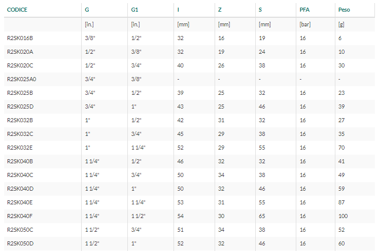Select product code R2SK032B
379x251 pixels.
click(20, 120)
